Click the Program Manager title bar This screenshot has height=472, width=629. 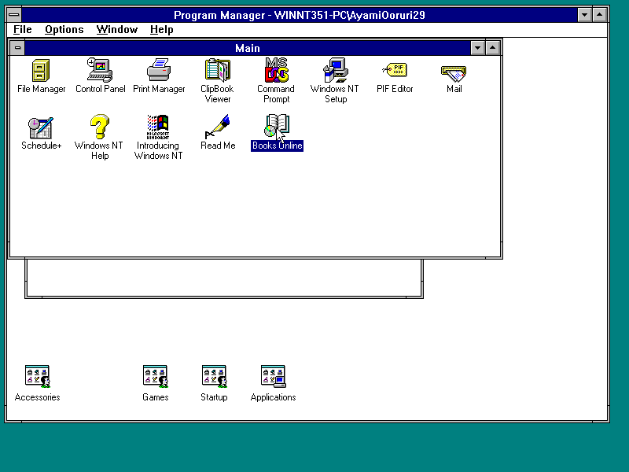pyautogui.click(x=300, y=15)
